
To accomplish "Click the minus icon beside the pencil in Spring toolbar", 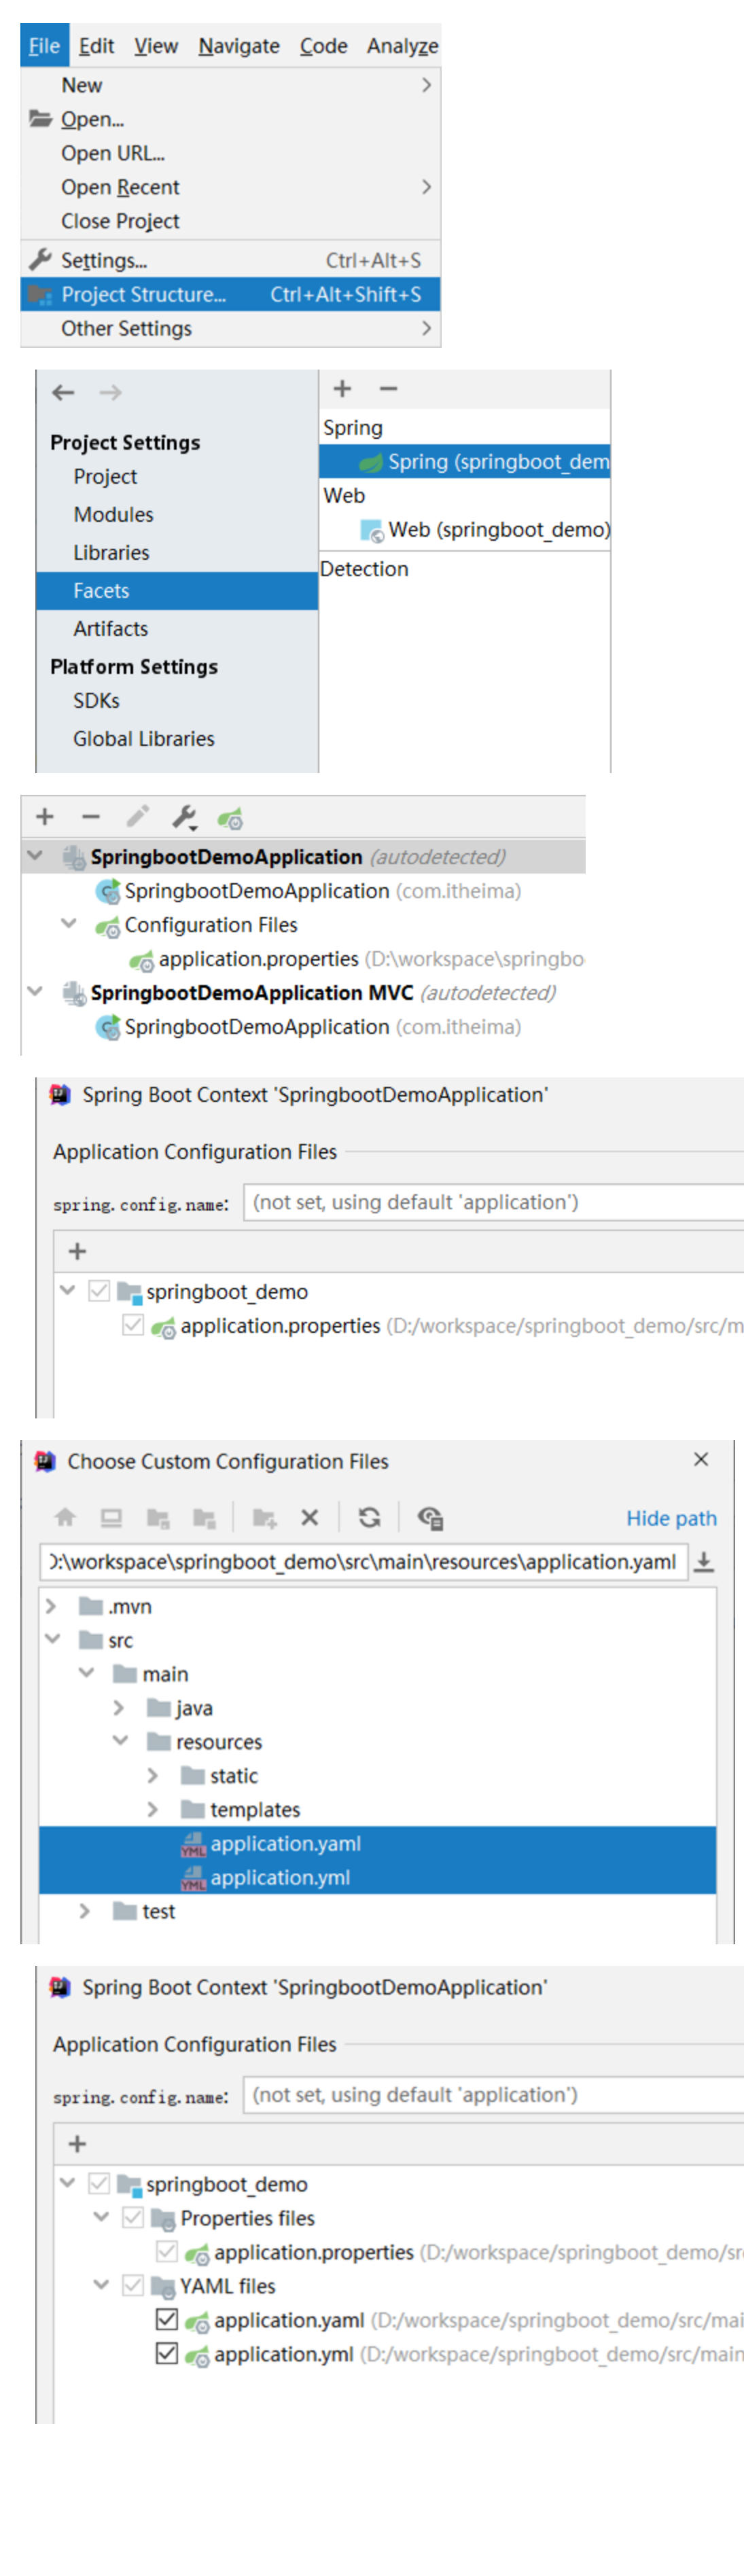I will [x=91, y=817].
